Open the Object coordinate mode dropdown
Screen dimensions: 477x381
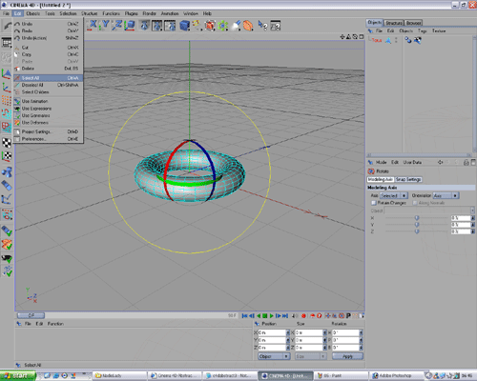pos(274,356)
